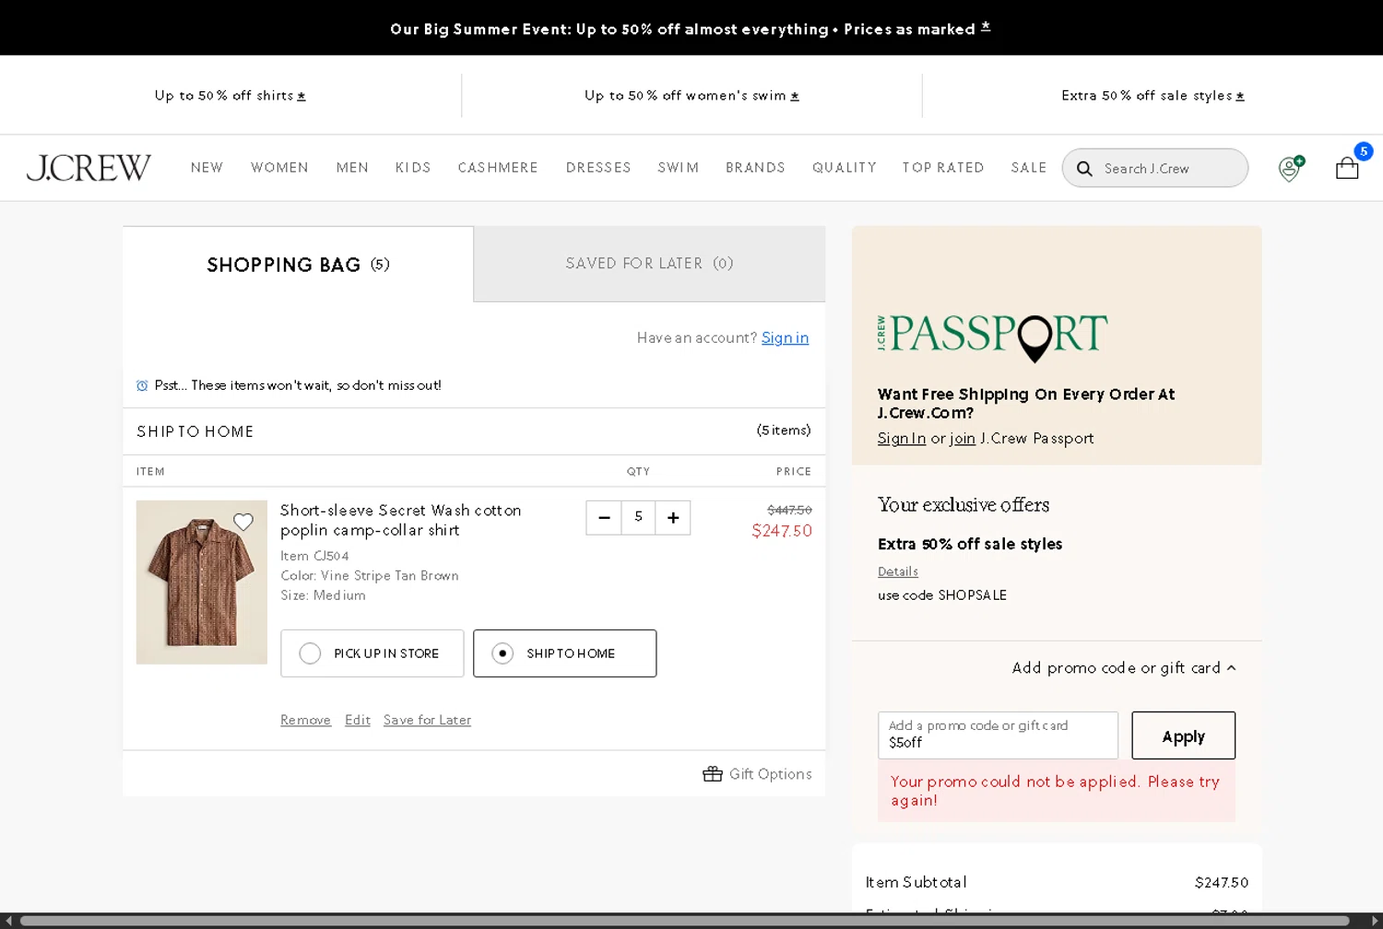Click the quantity field showing 5

[x=638, y=518]
